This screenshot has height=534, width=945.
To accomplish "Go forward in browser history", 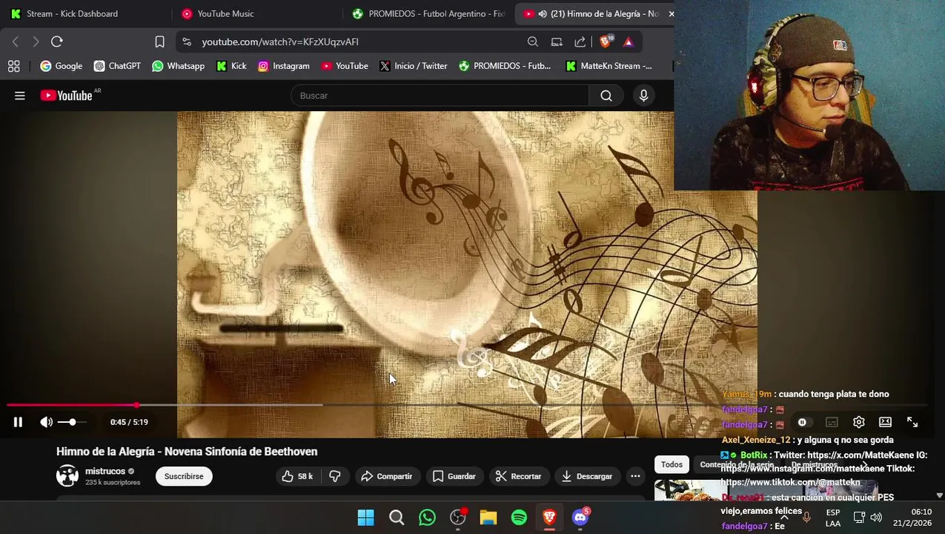I will [35, 42].
